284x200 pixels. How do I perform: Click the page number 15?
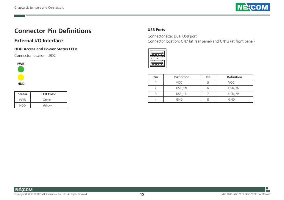coord(142,194)
